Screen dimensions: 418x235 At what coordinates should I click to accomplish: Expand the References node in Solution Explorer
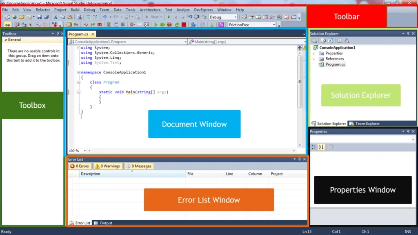[x=314, y=59]
